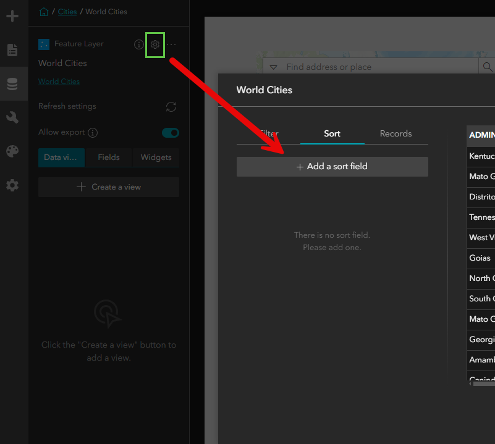Switch to the Records tab
Image resolution: width=495 pixels, height=444 pixels.
(x=396, y=133)
